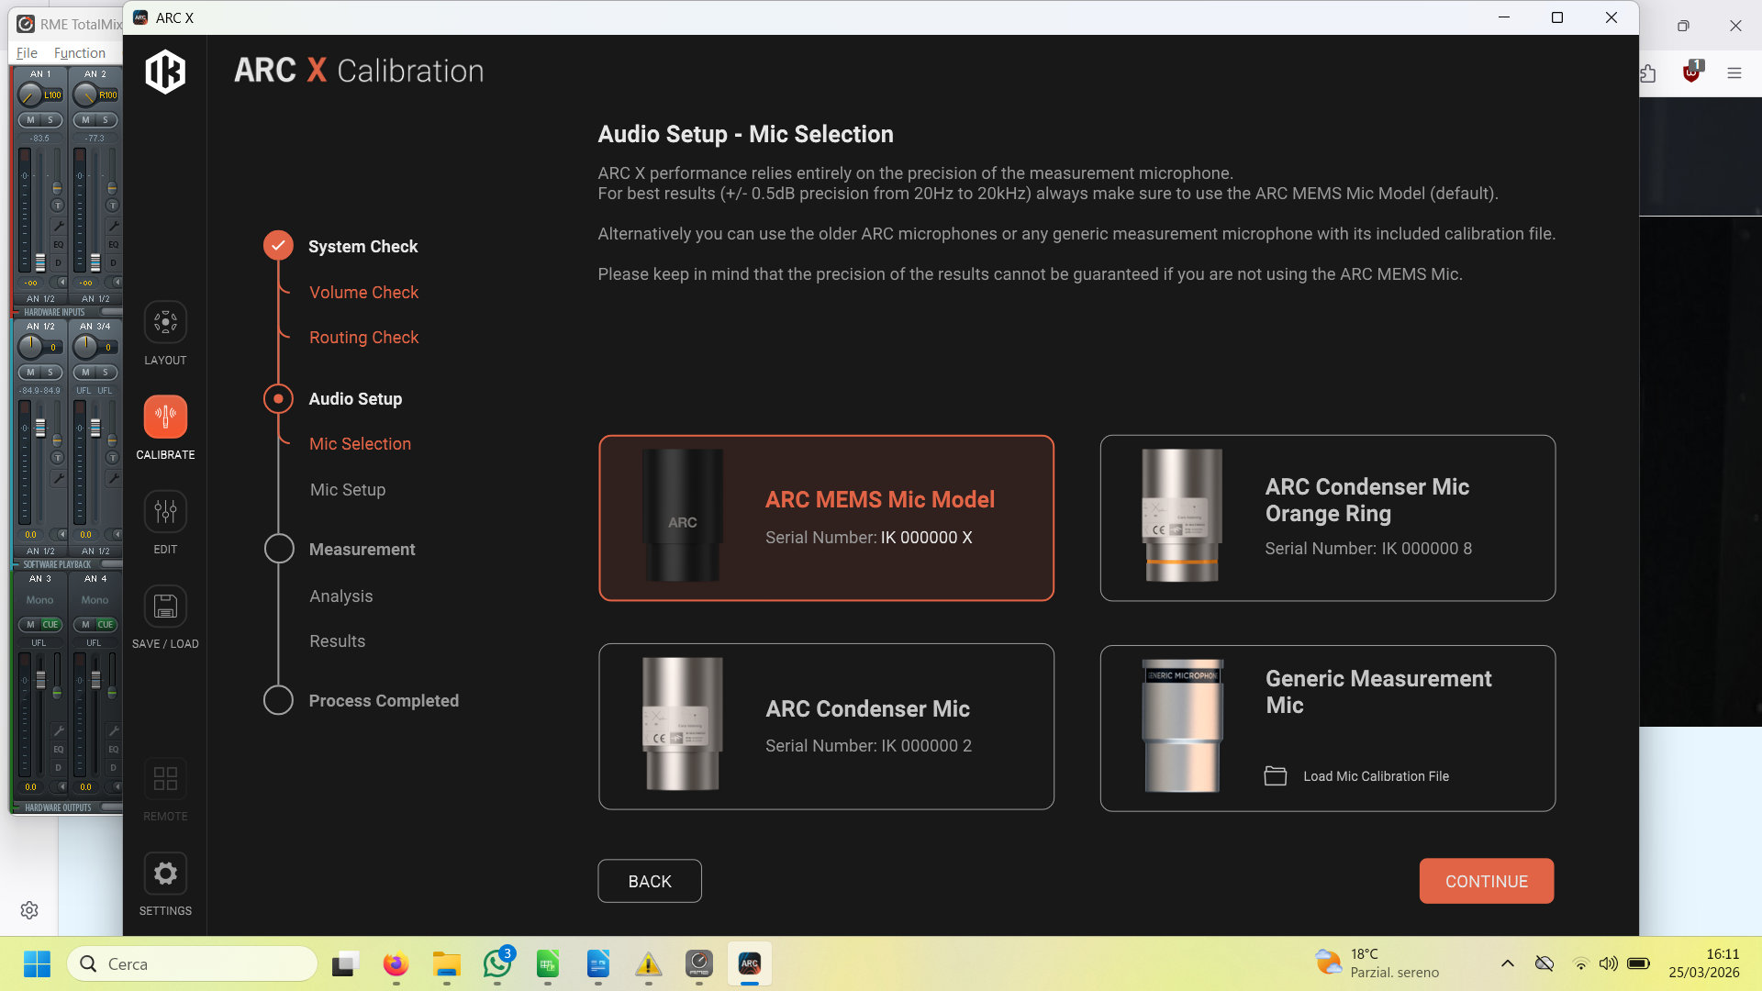Open the Edit sliders icon

[165, 512]
